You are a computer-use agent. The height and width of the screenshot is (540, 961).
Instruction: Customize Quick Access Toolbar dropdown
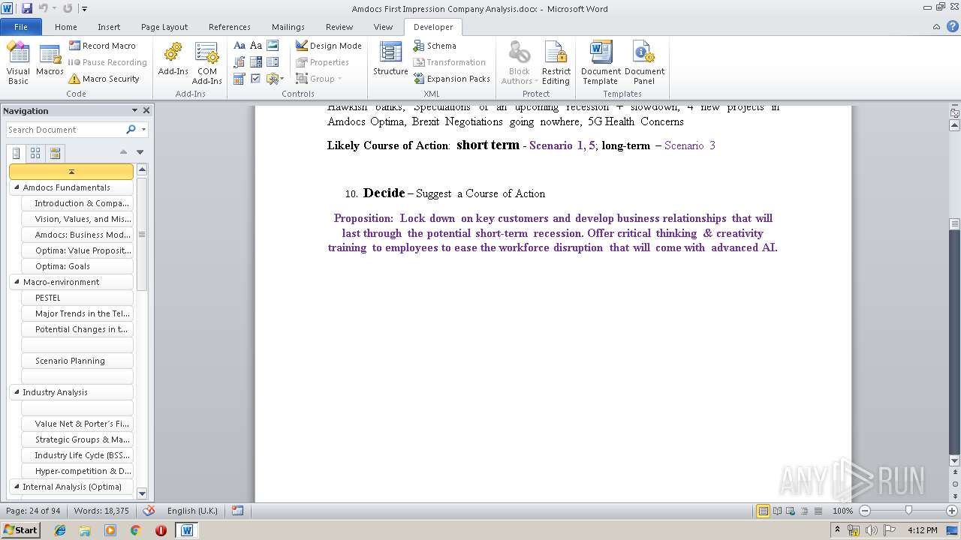pos(84,8)
